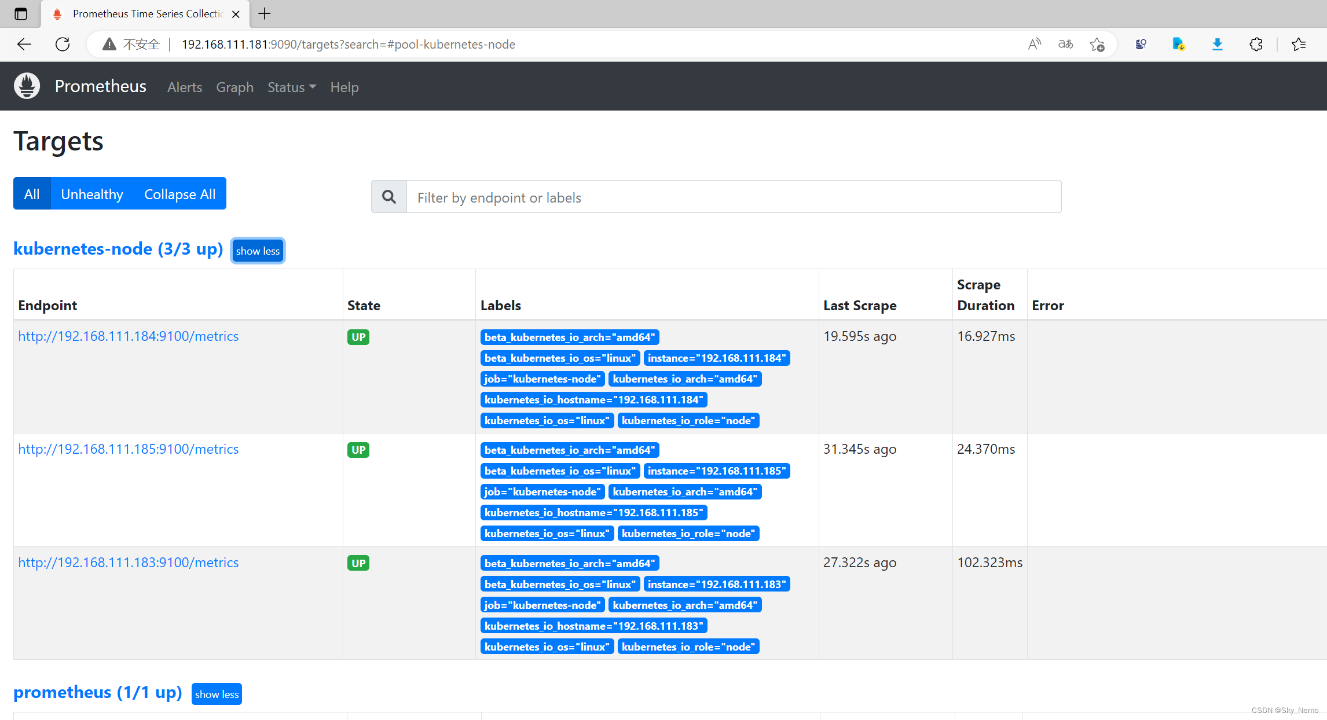Screen dimensions: 1327x720
Task: Open favorites list star icon
Action: (x=1299, y=45)
